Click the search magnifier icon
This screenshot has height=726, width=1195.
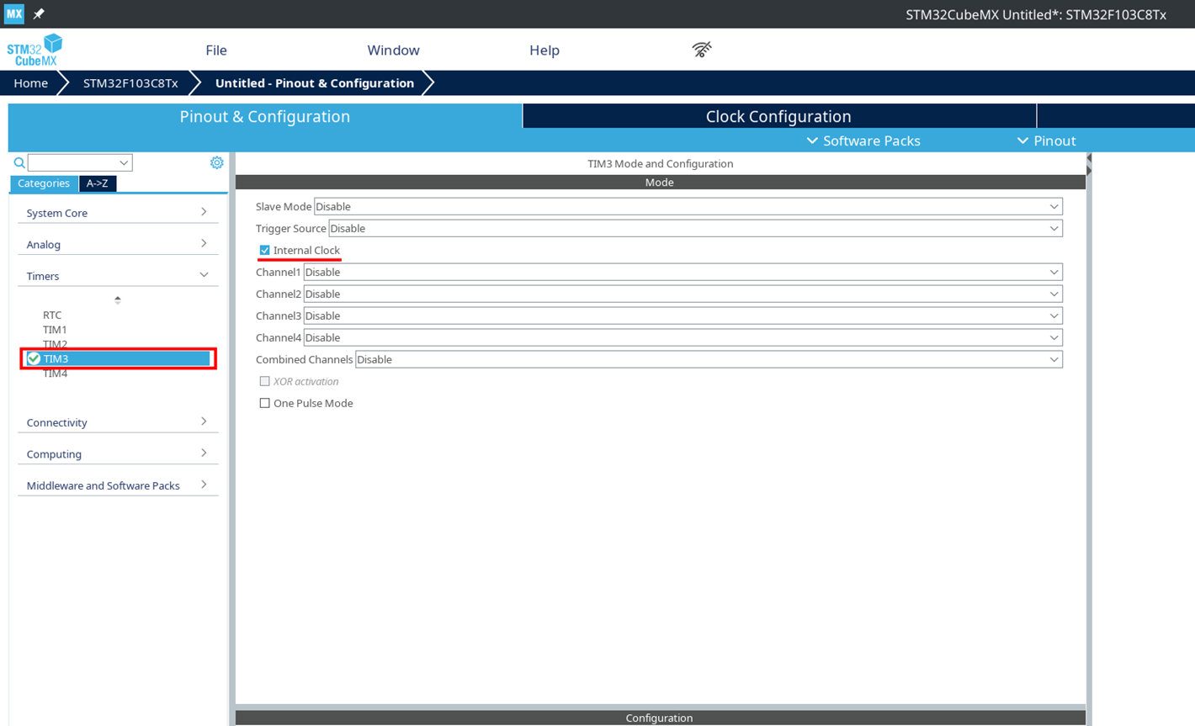(x=19, y=163)
